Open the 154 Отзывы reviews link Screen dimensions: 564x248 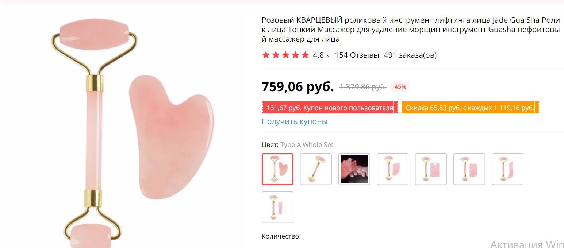(x=357, y=55)
